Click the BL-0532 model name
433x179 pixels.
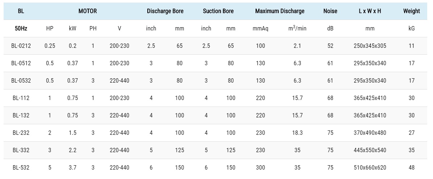(21, 81)
